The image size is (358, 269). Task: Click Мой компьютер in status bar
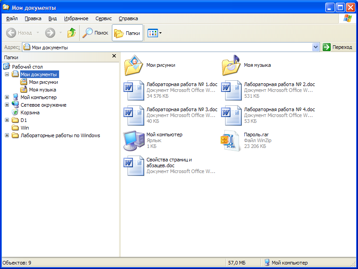(x=286, y=263)
